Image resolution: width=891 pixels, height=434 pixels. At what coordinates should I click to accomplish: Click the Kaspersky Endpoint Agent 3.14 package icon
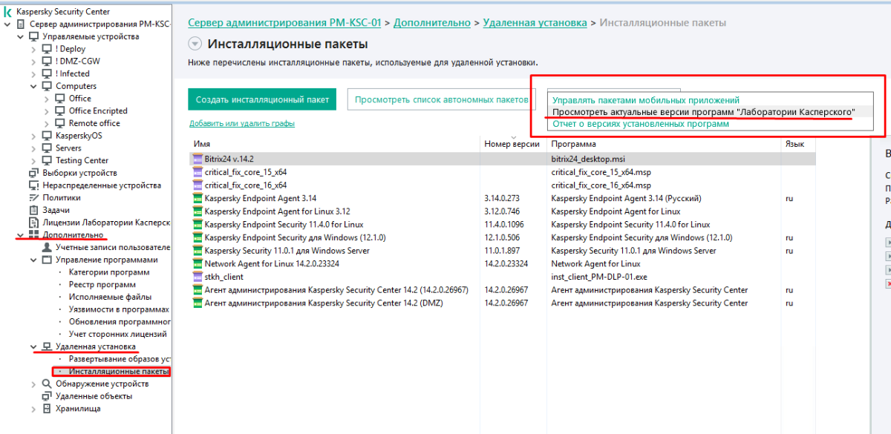[x=197, y=198]
